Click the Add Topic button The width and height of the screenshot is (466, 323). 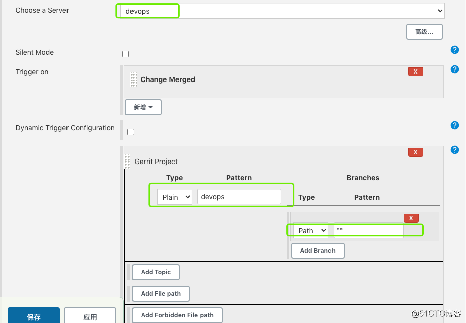pyautogui.click(x=156, y=272)
